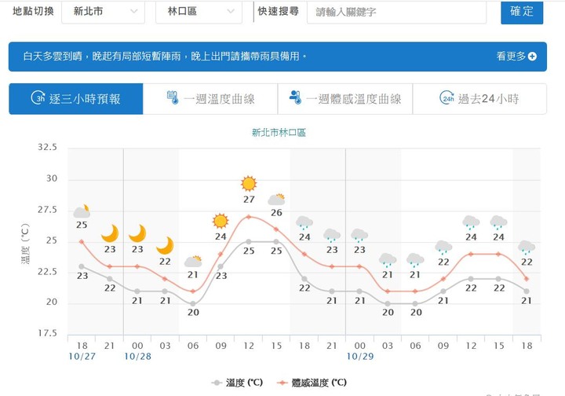Image resolution: width=565 pixels, height=396 pixels.
Task: Click the keyword search input field
Action: [x=395, y=12]
